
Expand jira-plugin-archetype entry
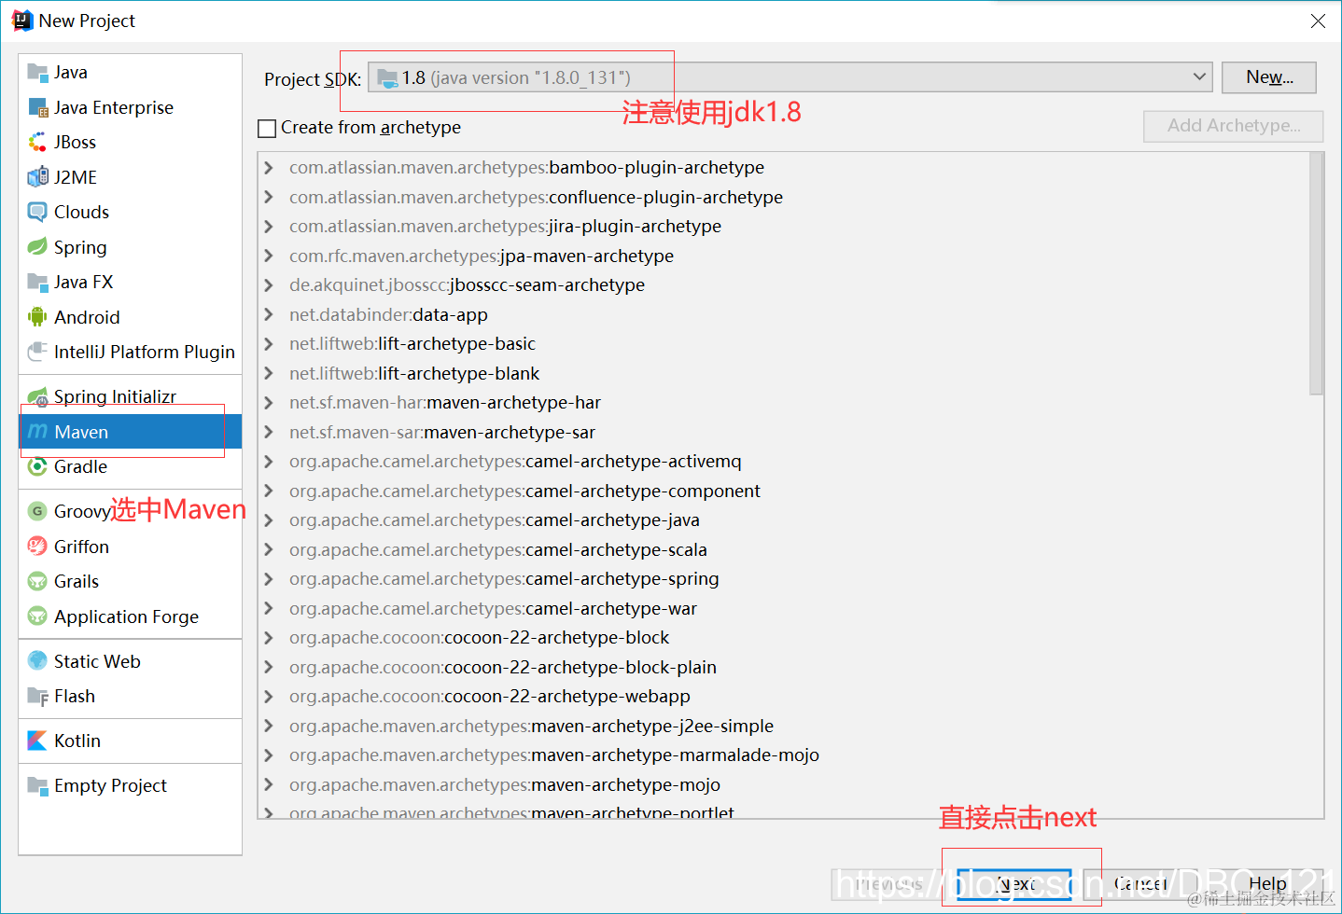[269, 227]
